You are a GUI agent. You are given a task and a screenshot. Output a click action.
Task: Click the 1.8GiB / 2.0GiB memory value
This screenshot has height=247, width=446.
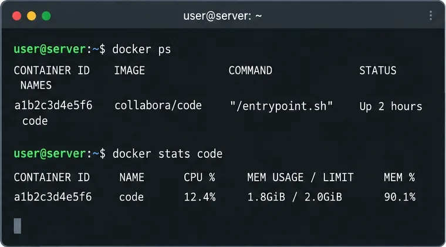pos(295,197)
